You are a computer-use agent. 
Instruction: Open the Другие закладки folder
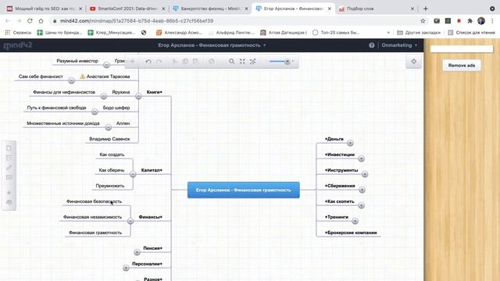pos(419,33)
